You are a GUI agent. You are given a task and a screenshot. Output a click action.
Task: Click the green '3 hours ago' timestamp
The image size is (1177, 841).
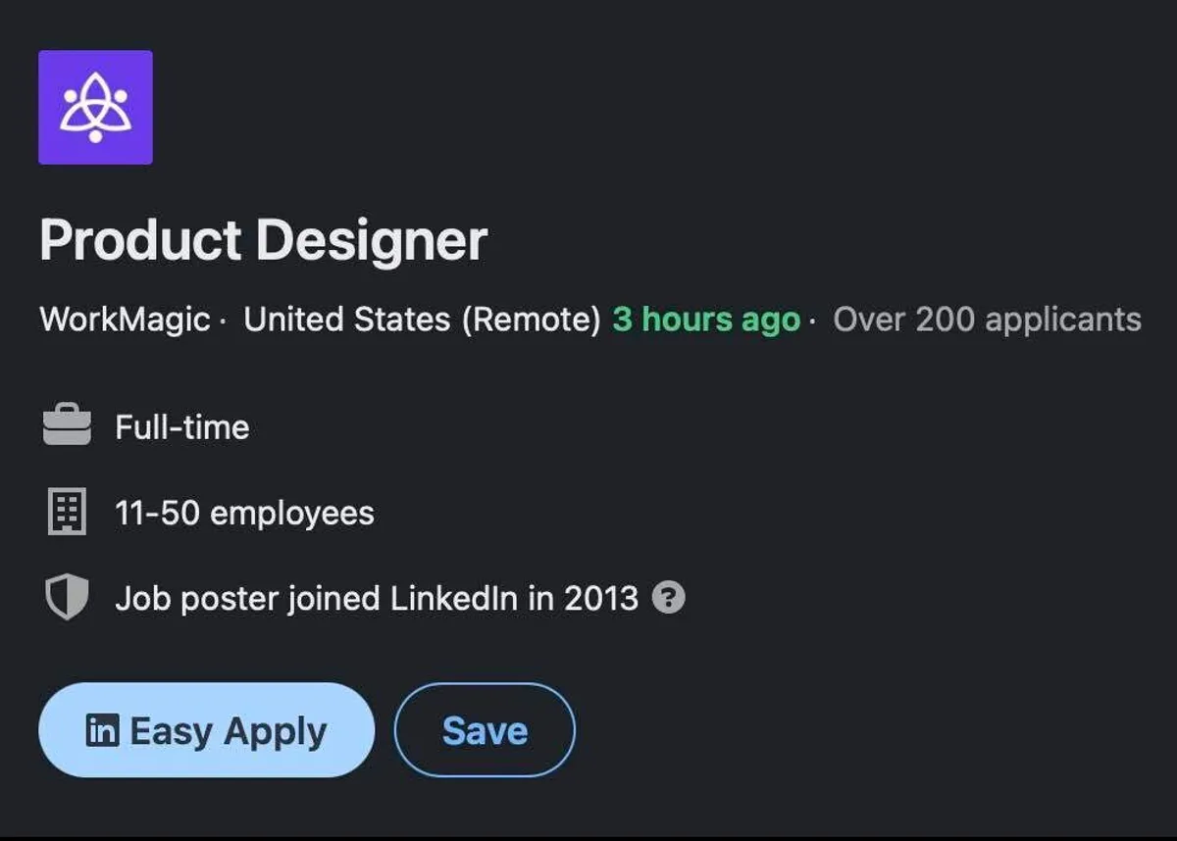706,320
